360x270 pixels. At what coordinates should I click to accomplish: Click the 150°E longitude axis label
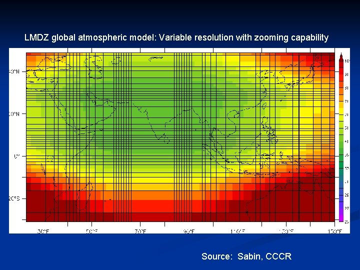[x=334, y=231]
